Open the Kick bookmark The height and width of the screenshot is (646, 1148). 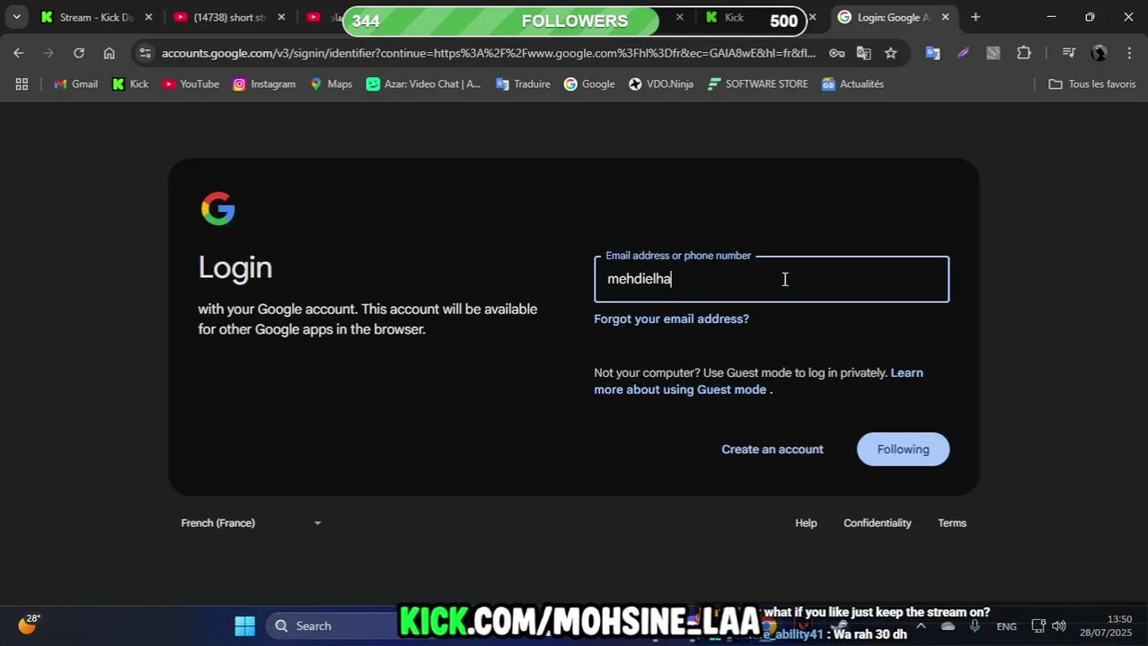pos(130,83)
